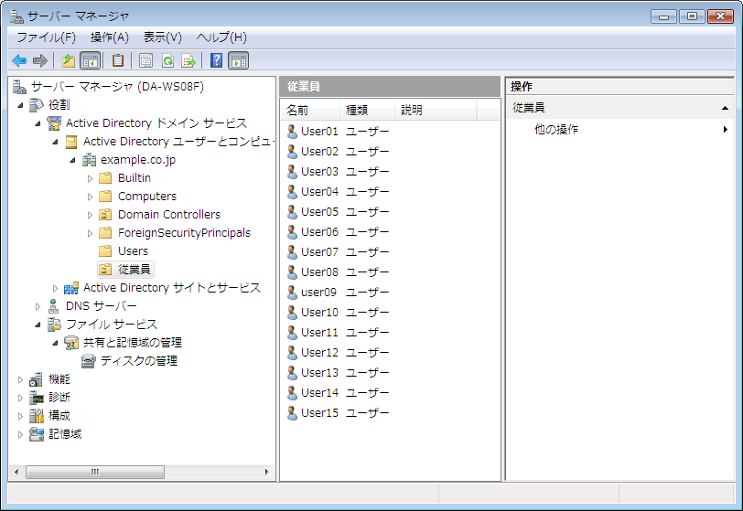This screenshot has height=511, width=743.
Task: Click the tree scrollbar left arrow
Action: [x=16, y=473]
